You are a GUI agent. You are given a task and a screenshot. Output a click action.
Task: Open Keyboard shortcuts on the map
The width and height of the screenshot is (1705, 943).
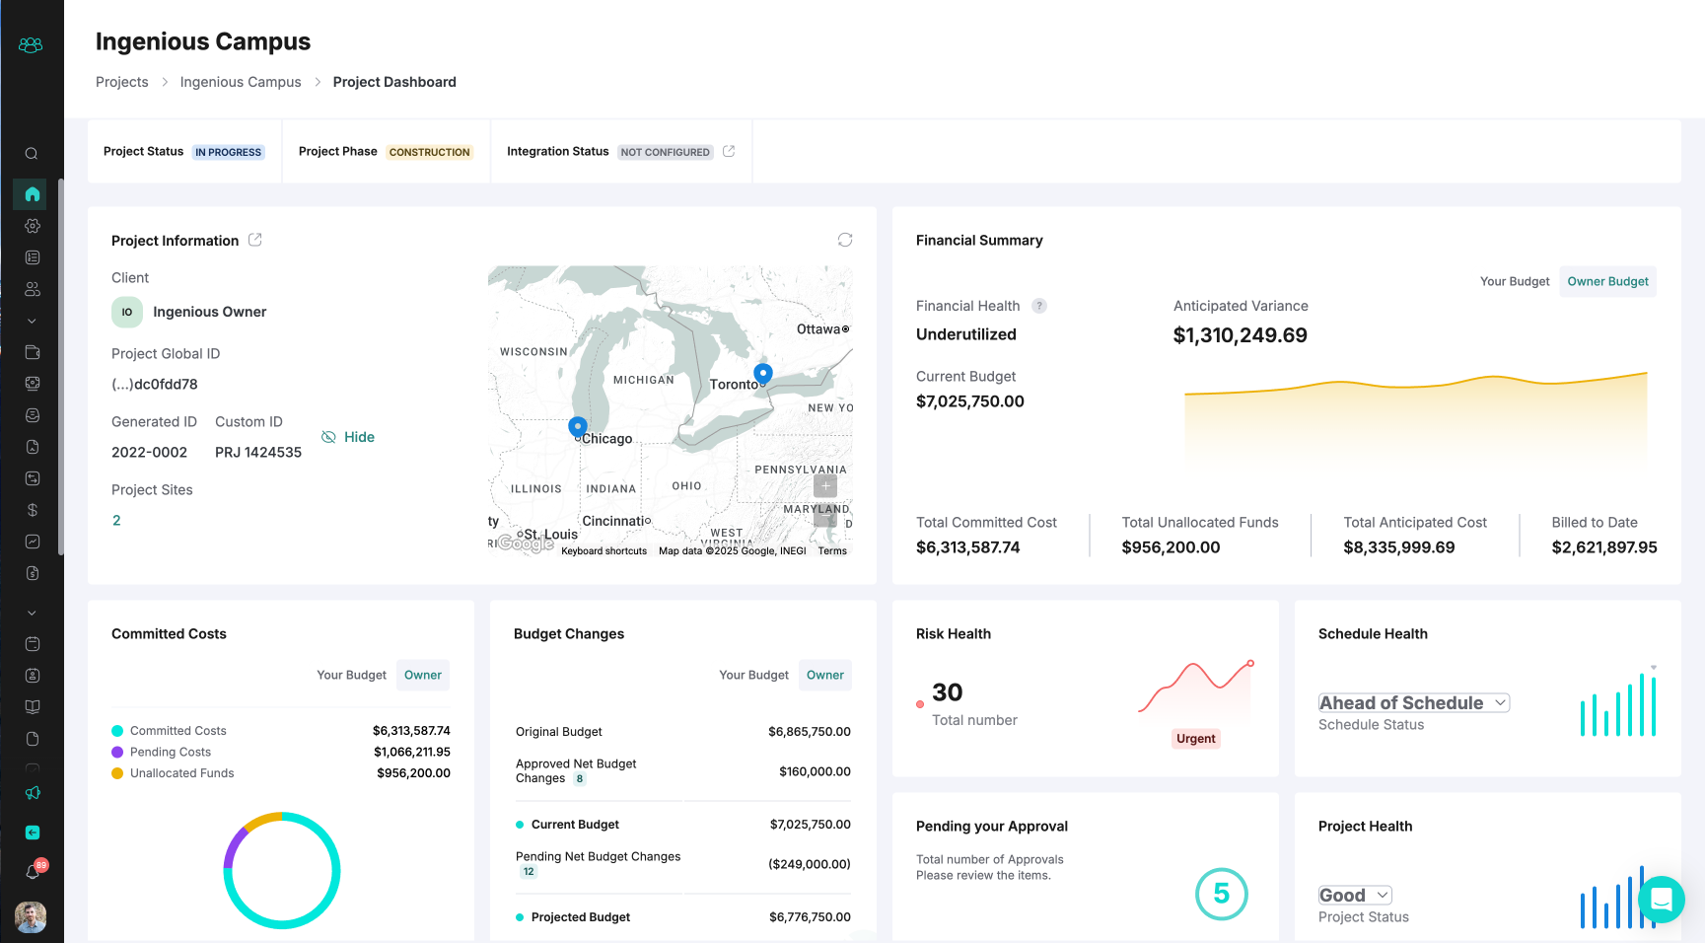click(x=604, y=550)
